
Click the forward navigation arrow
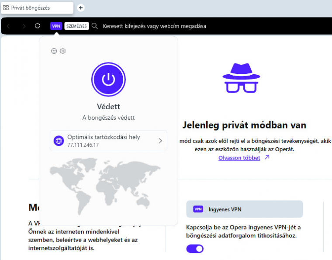click(x=24, y=26)
